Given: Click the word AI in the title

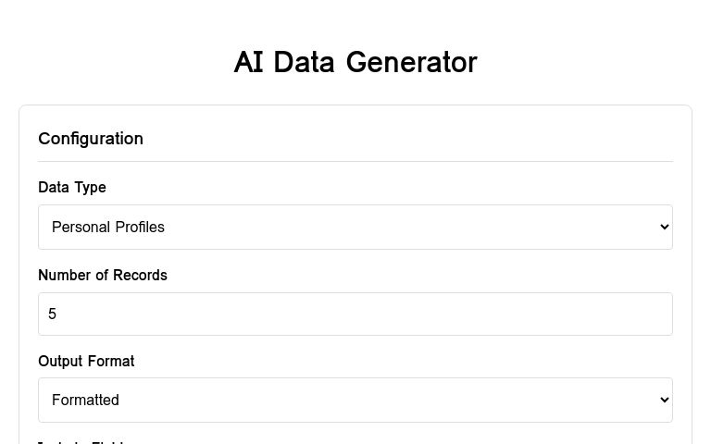Looking at the screenshot, I should click(x=248, y=62).
